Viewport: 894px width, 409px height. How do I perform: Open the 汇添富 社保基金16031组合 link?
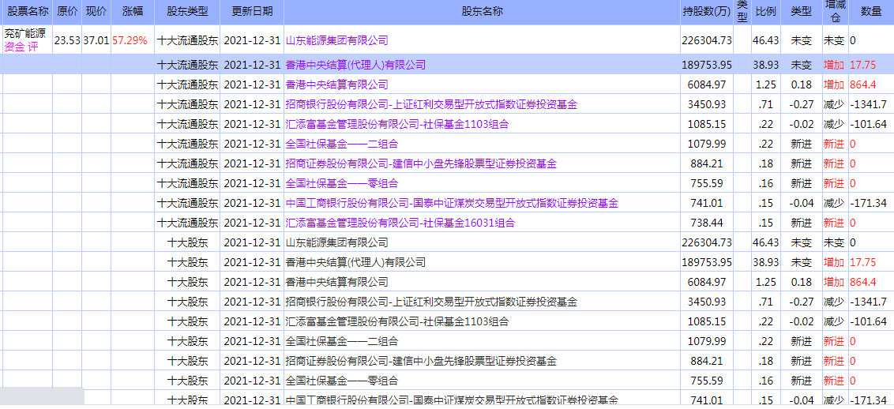(x=400, y=223)
